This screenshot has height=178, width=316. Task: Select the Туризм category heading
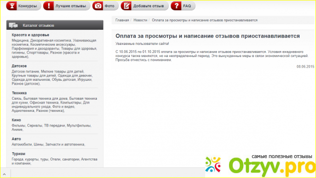pyautogui.click(x=18, y=154)
